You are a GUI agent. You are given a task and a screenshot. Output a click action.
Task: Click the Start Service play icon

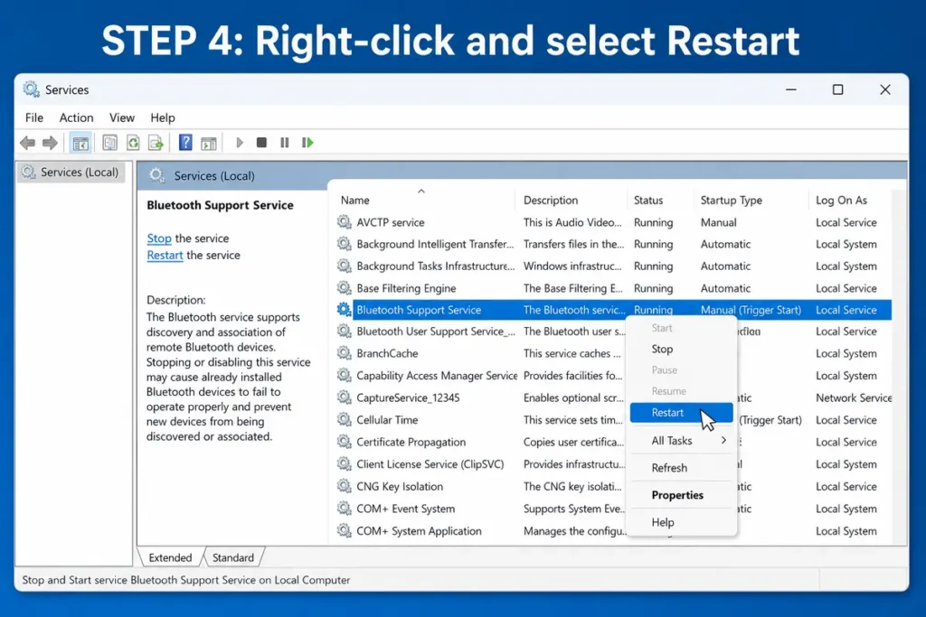tap(239, 142)
